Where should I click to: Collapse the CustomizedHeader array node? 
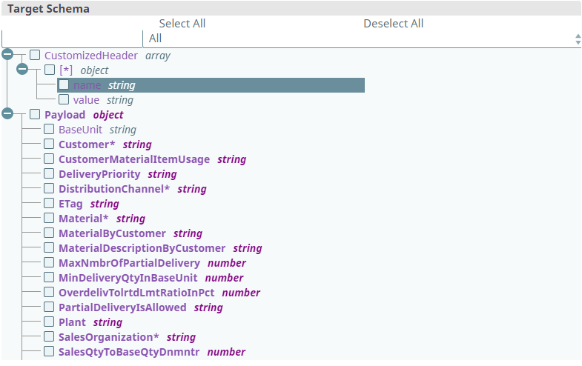[7, 54]
